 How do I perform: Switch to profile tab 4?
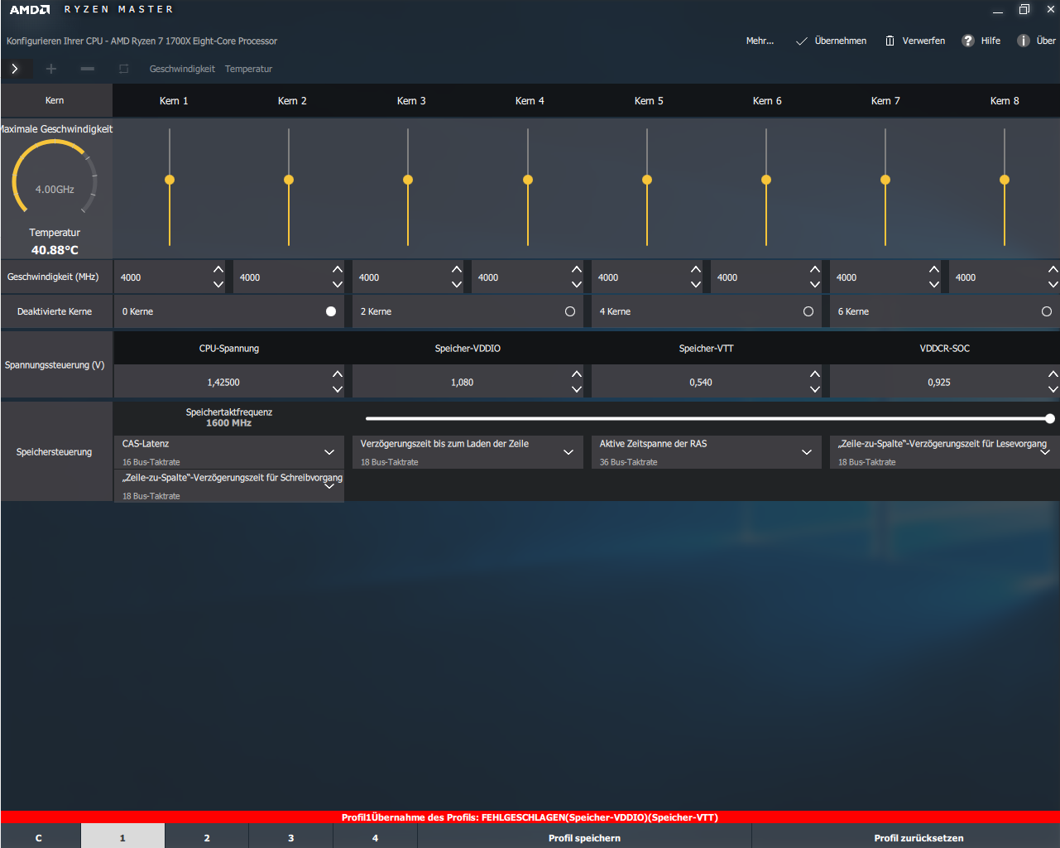(375, 837)
